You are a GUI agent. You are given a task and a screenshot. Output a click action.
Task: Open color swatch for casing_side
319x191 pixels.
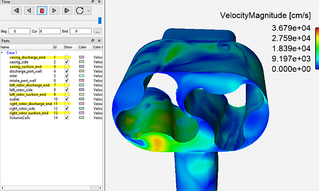click(81, 62)
